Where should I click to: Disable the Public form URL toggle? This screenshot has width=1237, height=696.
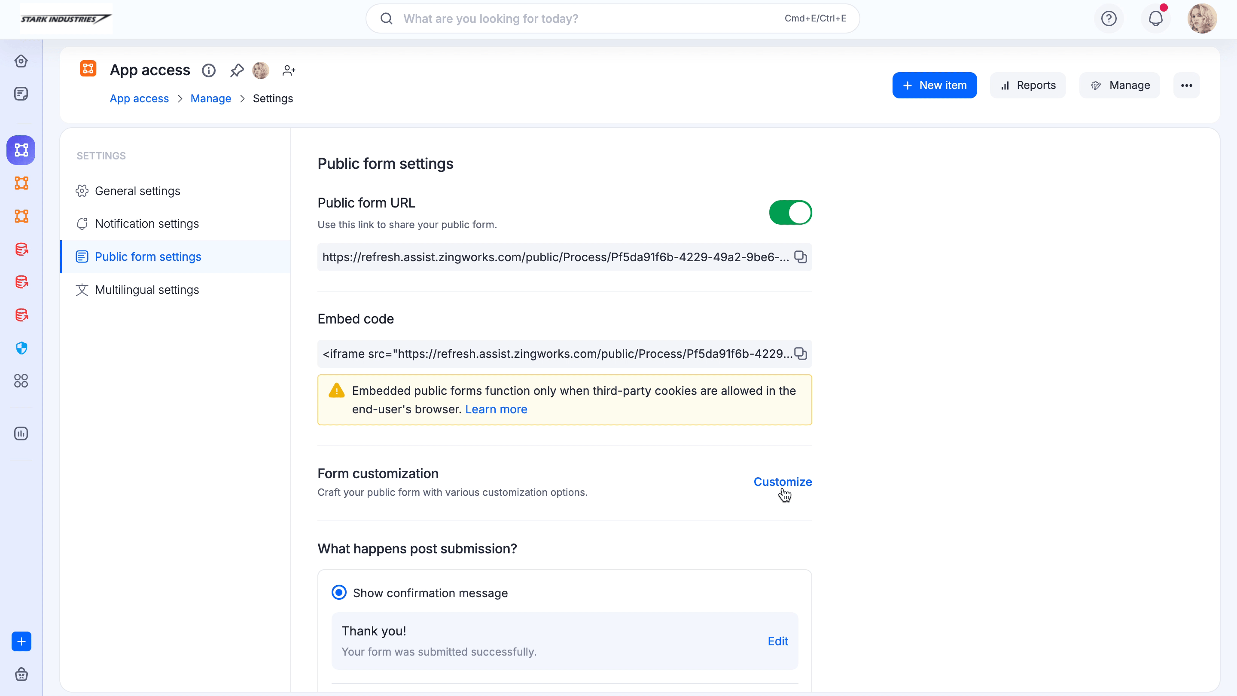click(x=790, y=212)
